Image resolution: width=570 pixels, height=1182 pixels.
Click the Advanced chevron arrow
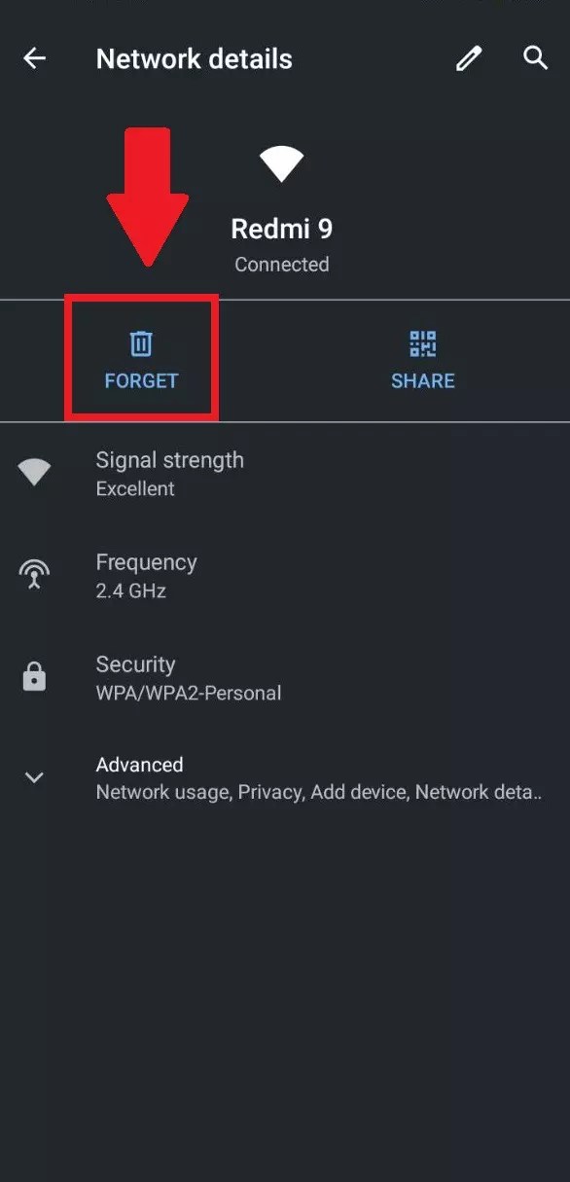pyautogui.click(x=34, y=777)
